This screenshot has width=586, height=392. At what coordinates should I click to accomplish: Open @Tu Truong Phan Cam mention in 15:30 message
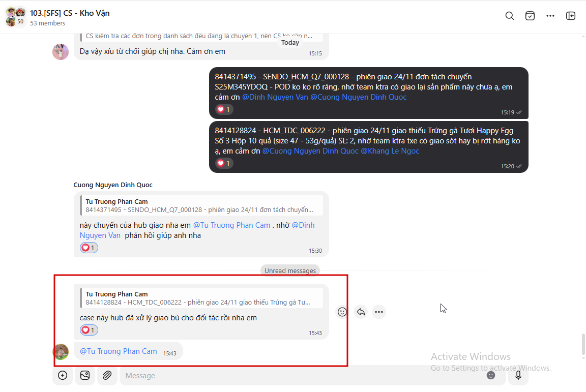231,225
